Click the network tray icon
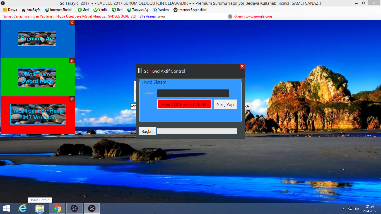Image resolution: width=381 pixels, height=214 pixels. [350, 209]
